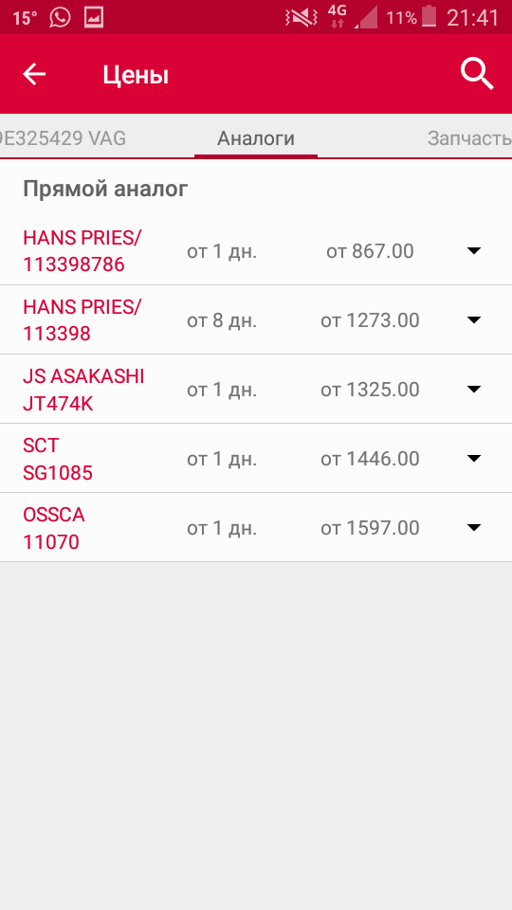Open HANS PRIES/113398786 part link
Screen dimensions: 512x910
[x=82, y=250]
